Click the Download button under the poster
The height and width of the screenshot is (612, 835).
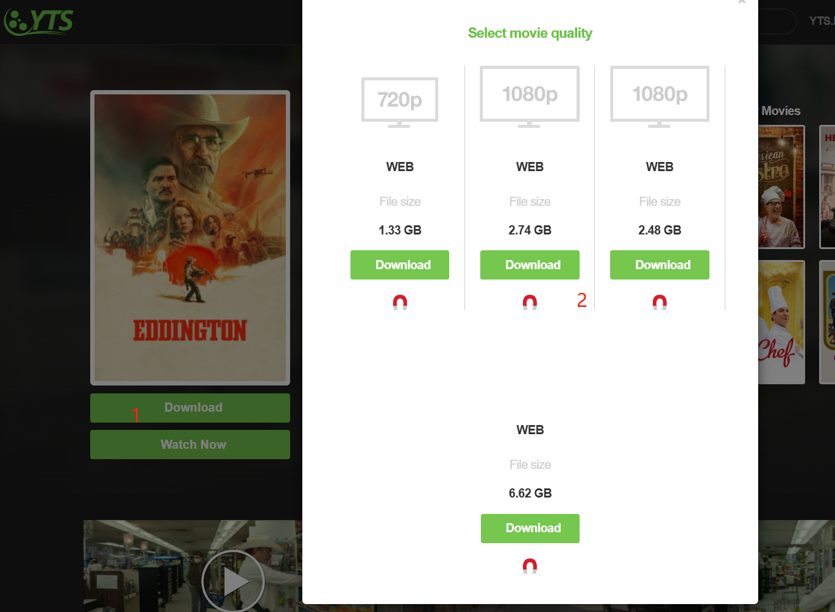tap(190, 408)
